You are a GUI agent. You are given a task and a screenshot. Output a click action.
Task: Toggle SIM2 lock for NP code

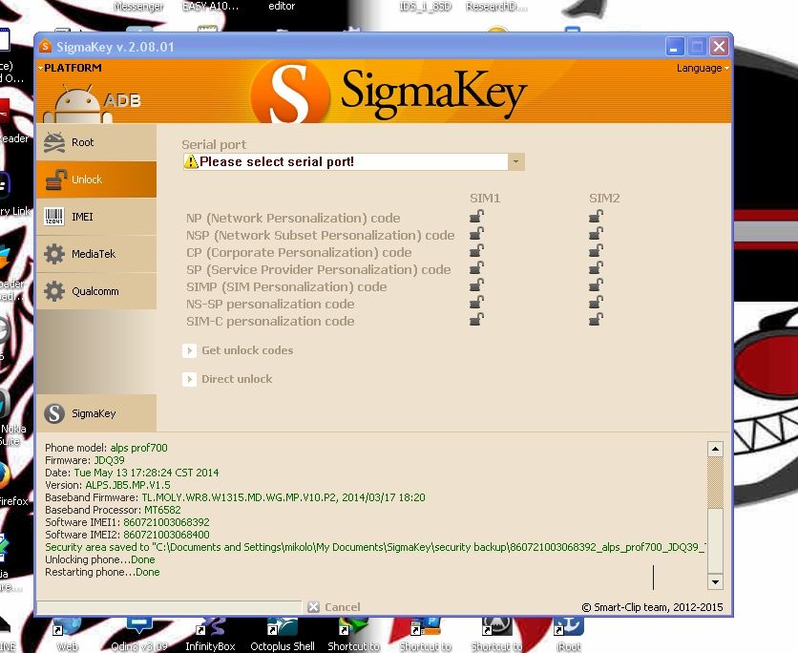click(x=596, y=217)
